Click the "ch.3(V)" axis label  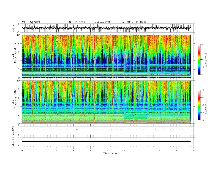click(13, 131)
